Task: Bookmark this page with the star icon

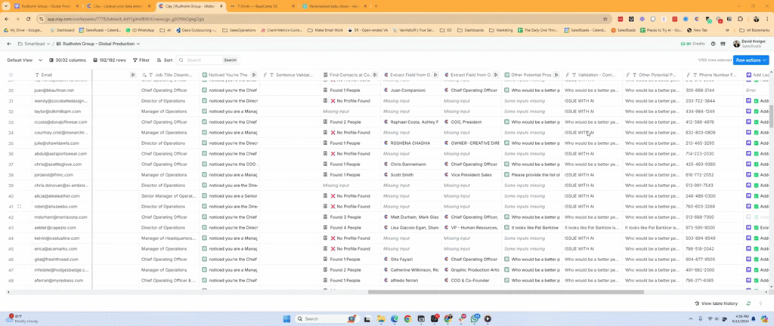Action: click(605, 19)
